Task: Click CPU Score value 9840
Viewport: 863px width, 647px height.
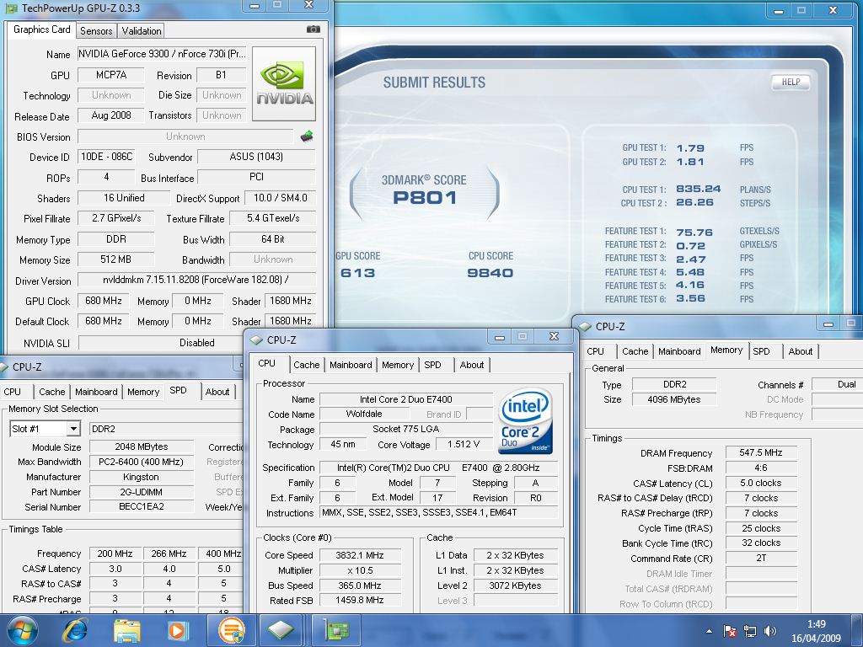Action: [490, 273]
